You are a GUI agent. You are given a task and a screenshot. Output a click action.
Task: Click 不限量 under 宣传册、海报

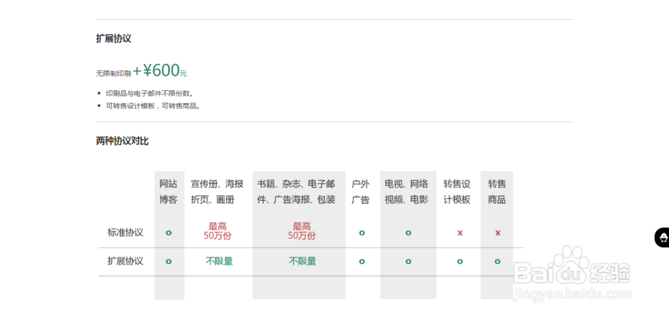click(x=219, y=261)
